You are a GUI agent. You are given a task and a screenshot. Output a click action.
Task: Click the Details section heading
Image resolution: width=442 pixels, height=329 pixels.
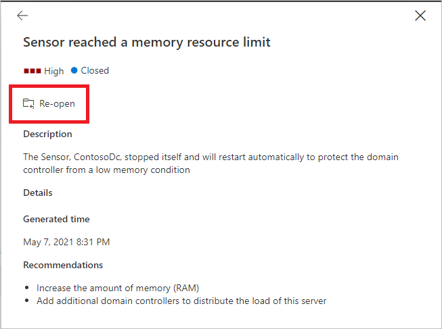coord(38,193)
